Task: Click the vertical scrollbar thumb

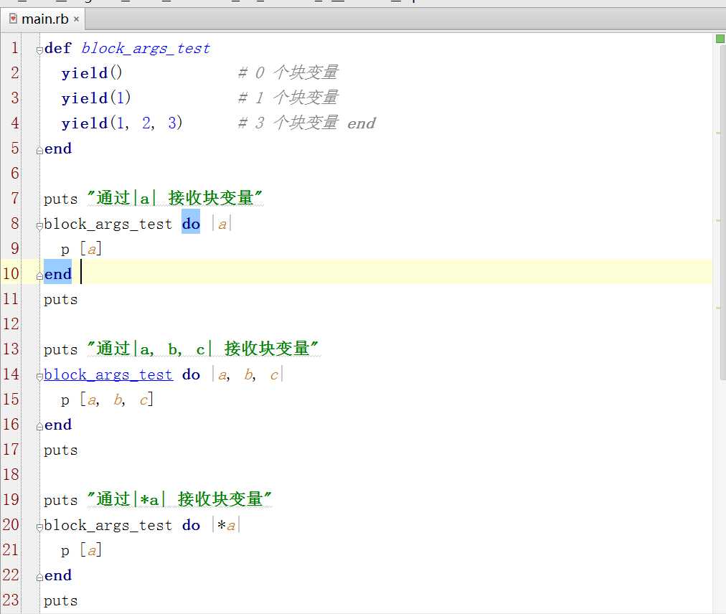Action: click(722, 213)
